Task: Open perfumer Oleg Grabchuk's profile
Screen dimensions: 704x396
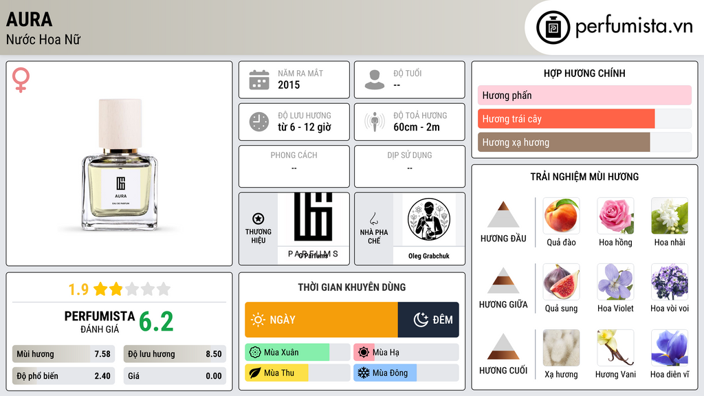Action: coord(429,228)
